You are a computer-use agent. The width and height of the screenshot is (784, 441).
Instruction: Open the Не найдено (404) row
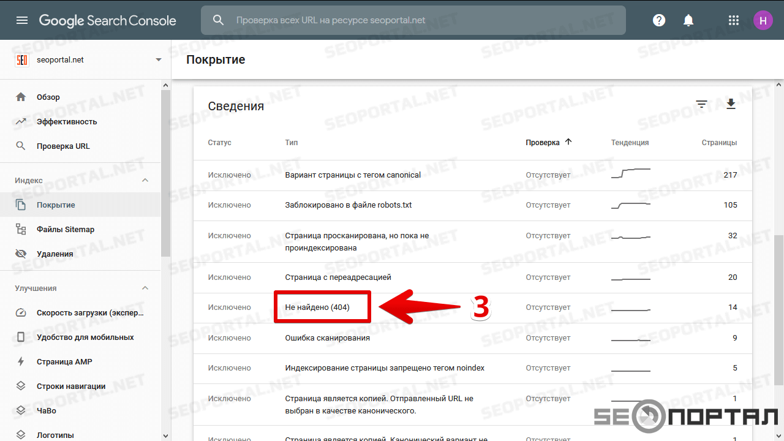[317, 307]
